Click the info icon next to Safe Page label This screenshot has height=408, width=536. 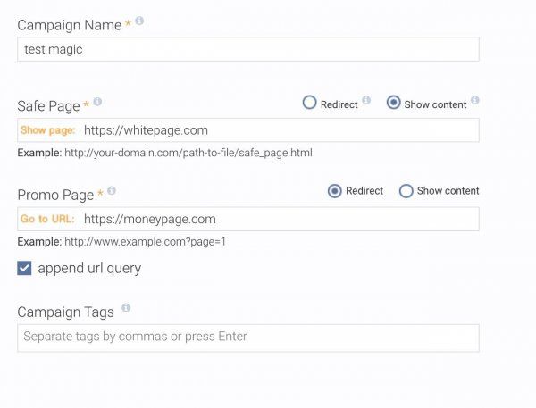[x=97, y=102]
